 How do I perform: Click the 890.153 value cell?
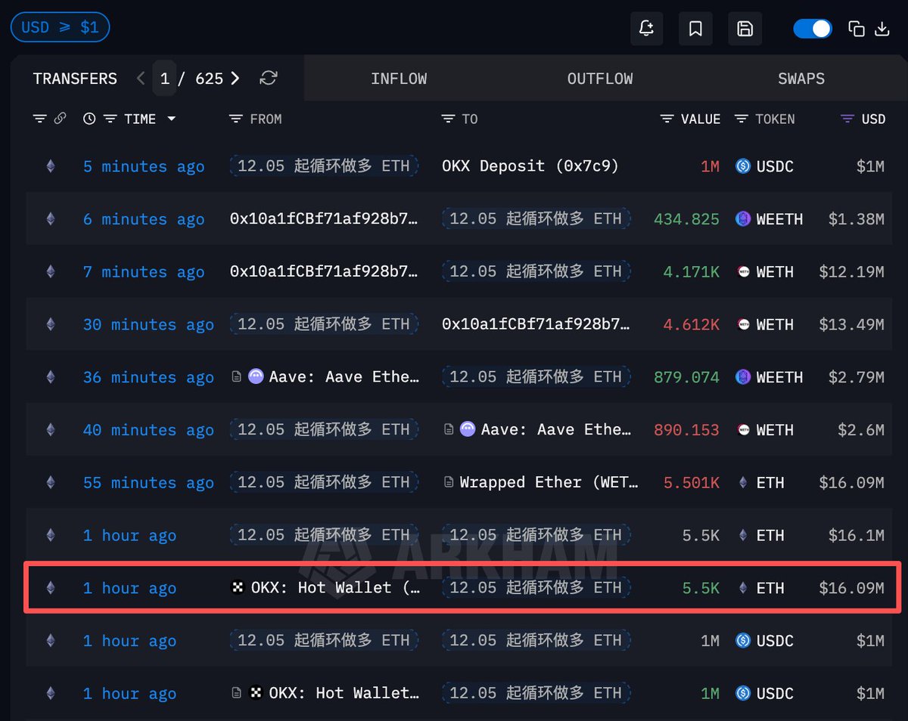tap(687, 430)
